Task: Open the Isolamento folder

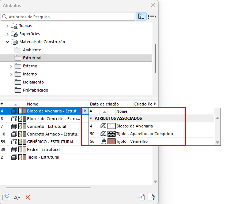Action: (x=33, y=82)
